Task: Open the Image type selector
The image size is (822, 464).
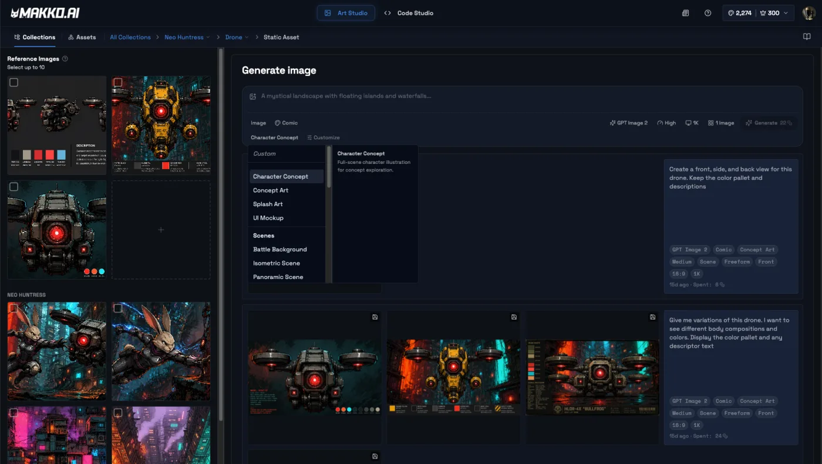Action: click(258, 123)
